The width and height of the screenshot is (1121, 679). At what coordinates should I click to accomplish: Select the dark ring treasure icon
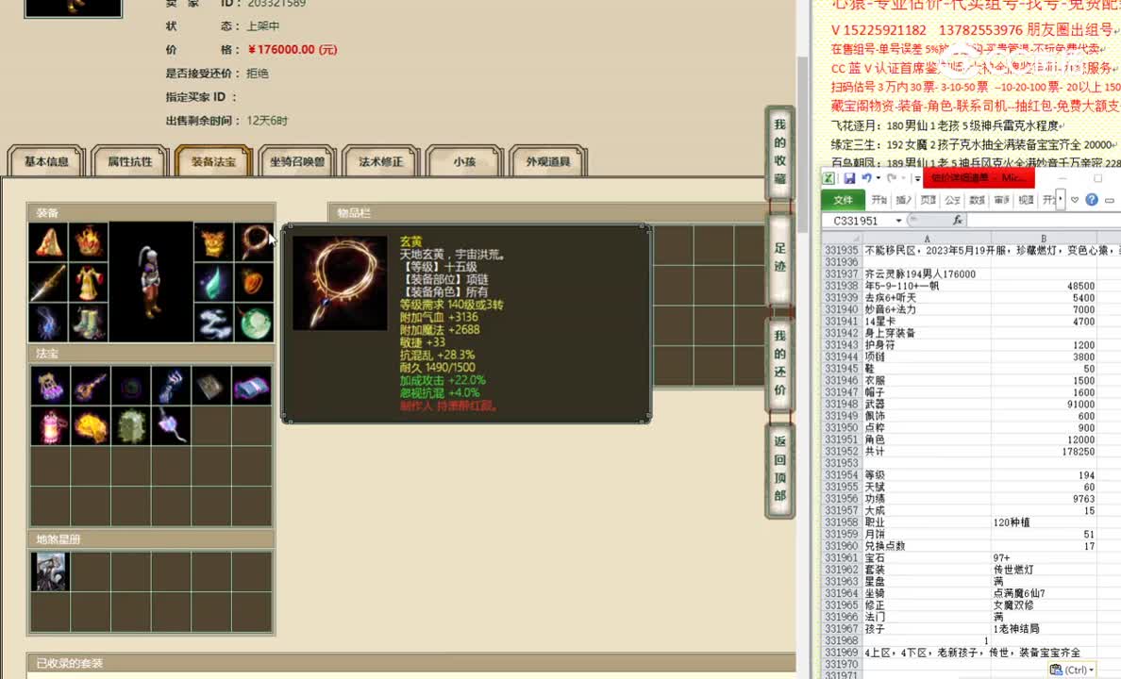(131, 387)
